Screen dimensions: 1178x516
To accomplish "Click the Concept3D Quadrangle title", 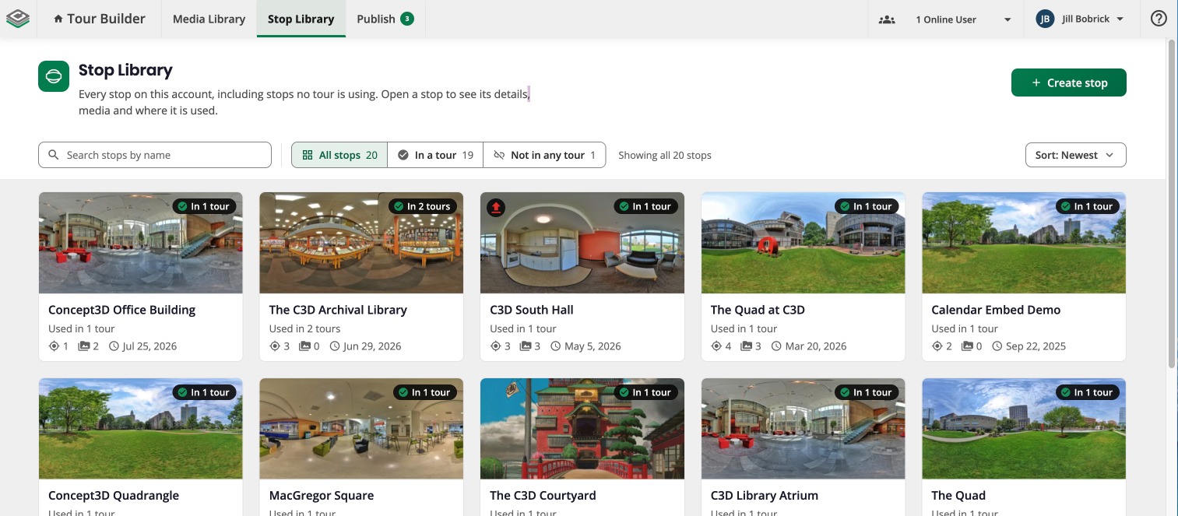I will (114, 496).
